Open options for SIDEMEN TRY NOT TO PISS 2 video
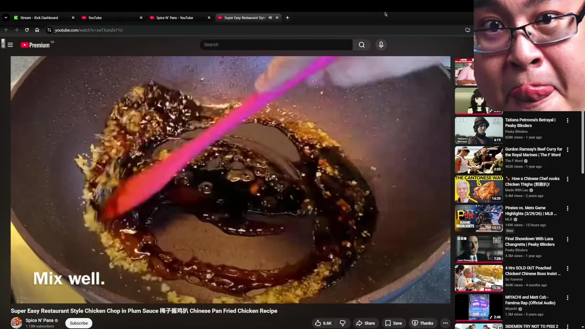The height and width of the screenshot is (329, 585). pyautogui.click(x=568, y=327)
